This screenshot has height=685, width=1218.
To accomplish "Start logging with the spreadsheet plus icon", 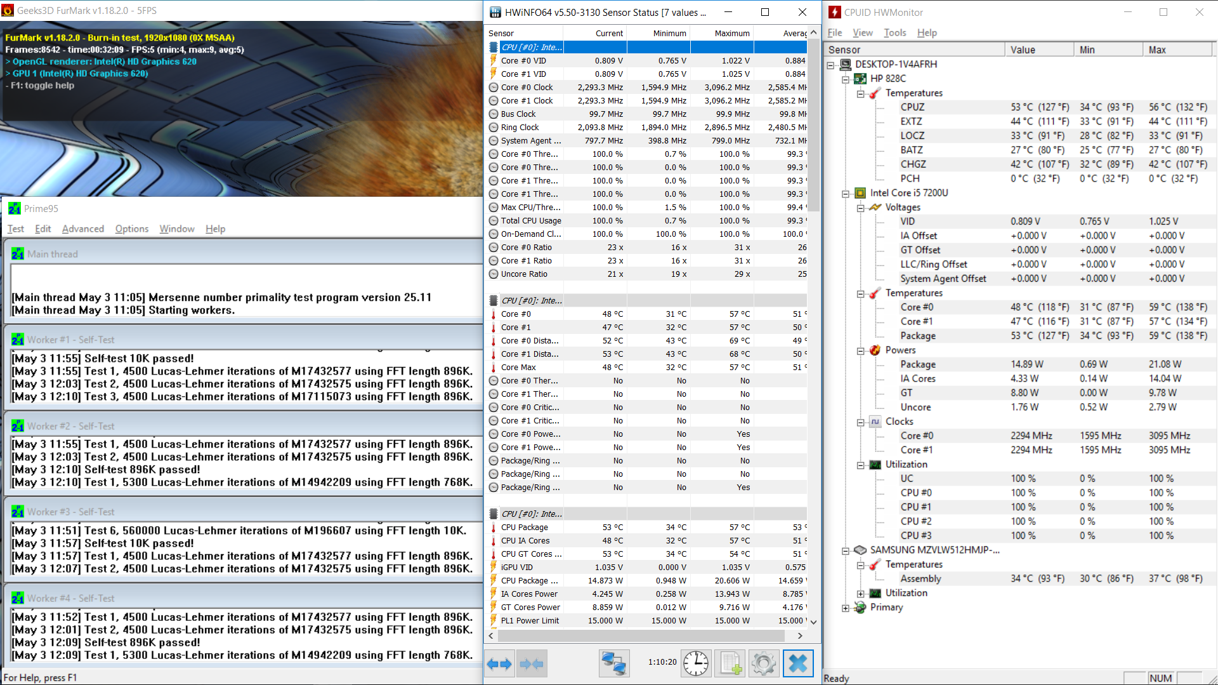I will 730,664.
